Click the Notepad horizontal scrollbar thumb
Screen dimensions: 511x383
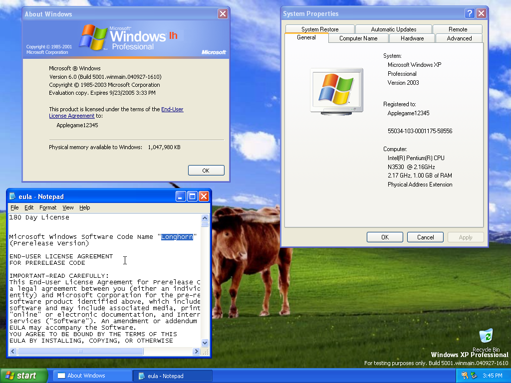click(x=80, y=352)
